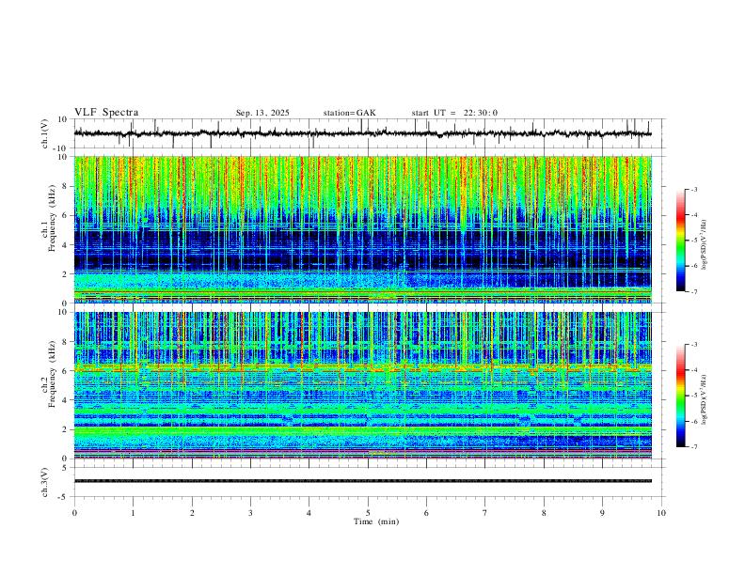Click the "-7" tick on ch.1 color bar

click(x=693, y=292)
